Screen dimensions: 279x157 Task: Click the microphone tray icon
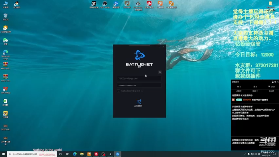(x=249, y=154)
